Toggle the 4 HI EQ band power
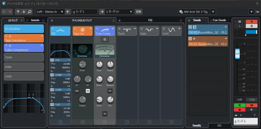The width and height of the screenshot is (261, 129). click(52, 60)
